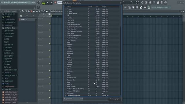The image size is (185, 104).
Task: Click the desk lamp icon in toolbar
Action: (141, 8)
